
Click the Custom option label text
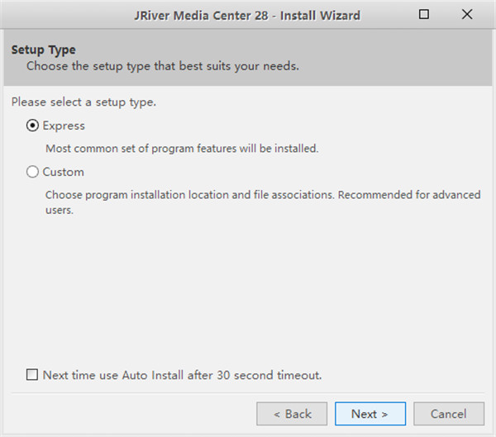coord(64,173)
